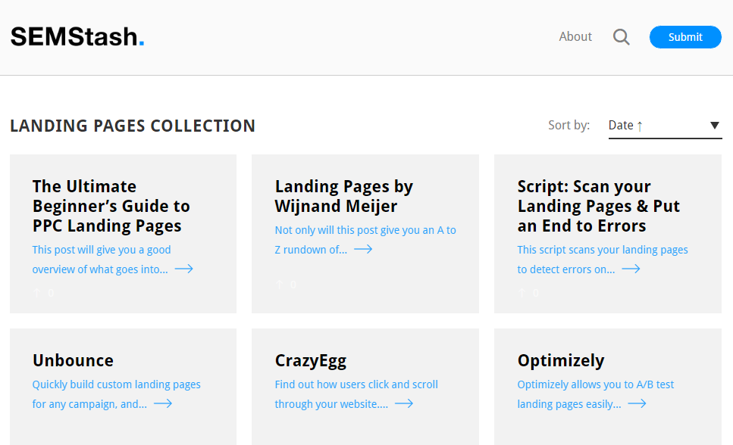Click the SEMStash logo

[77, 37]
